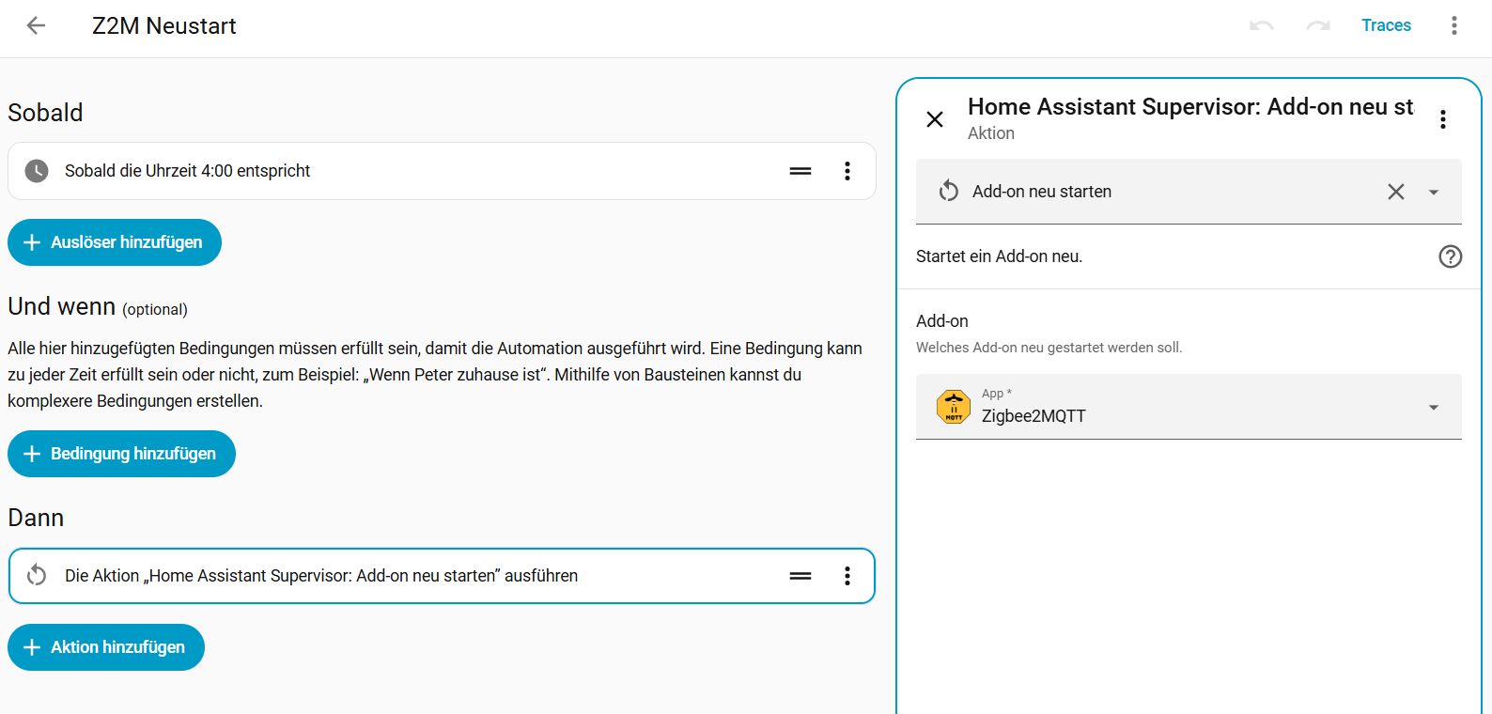
Task: Close the Home Assistant Supervisor action panel
Action: tap(935, 119)
